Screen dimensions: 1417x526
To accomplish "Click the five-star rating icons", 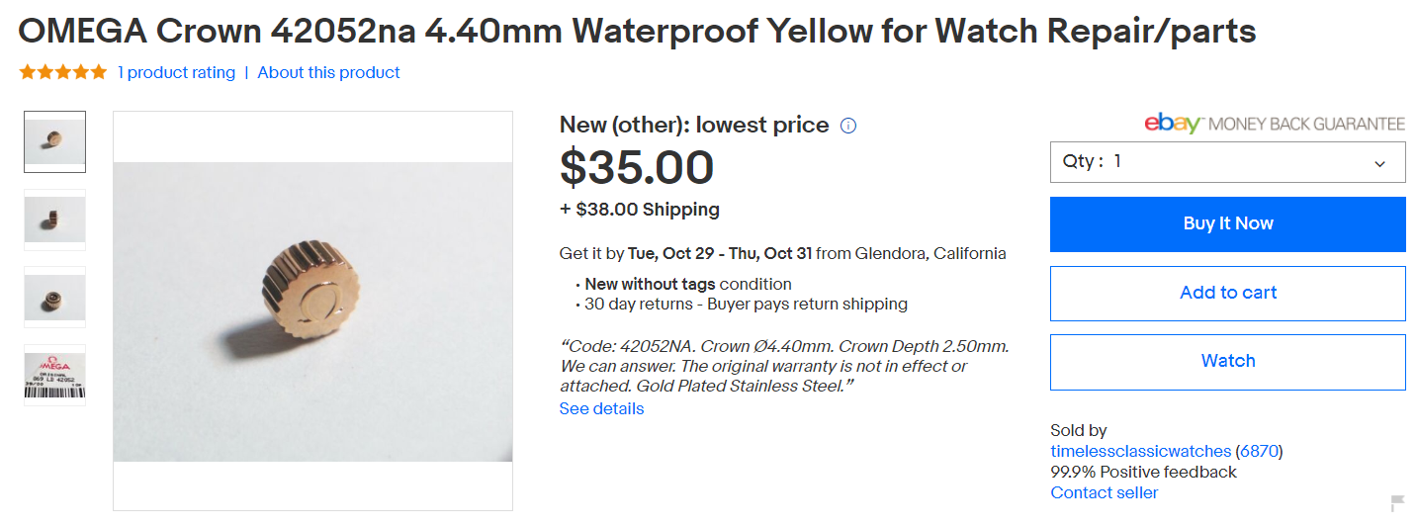I will [62, 72].
